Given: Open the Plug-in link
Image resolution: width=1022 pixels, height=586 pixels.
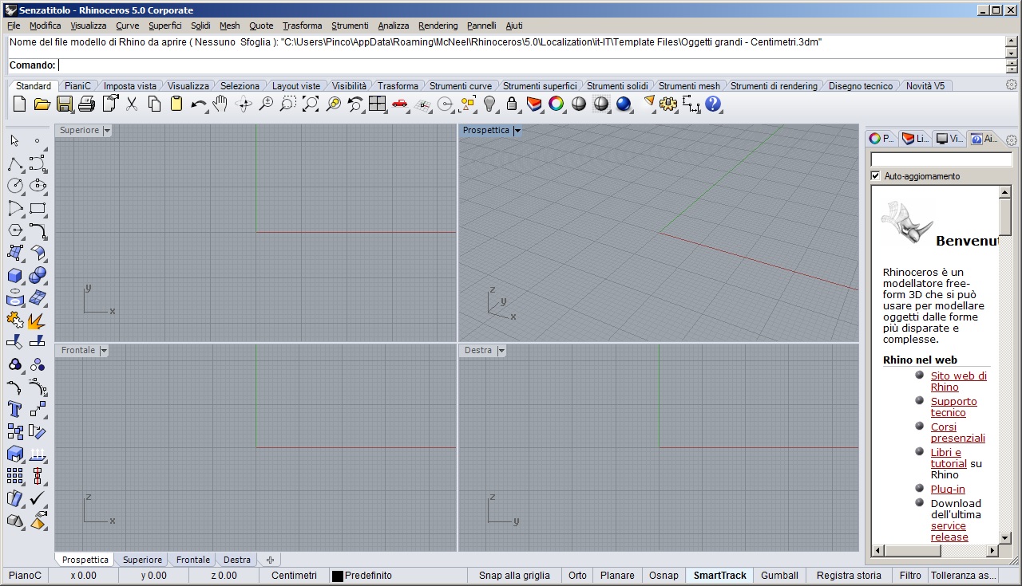Looking at the screenshot, I should (947, 489).
